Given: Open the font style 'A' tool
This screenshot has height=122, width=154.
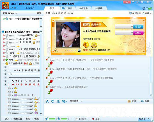Looking at the screenshot, I should (x=47, y=101).
